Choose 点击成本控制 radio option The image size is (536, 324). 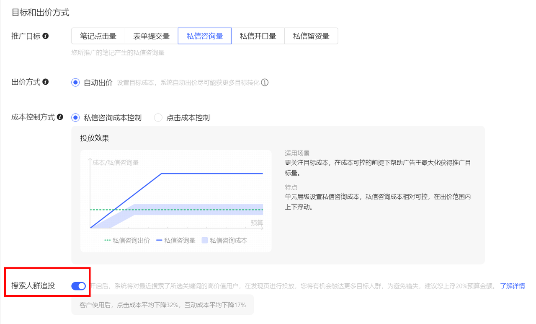[x=158, y=118]
